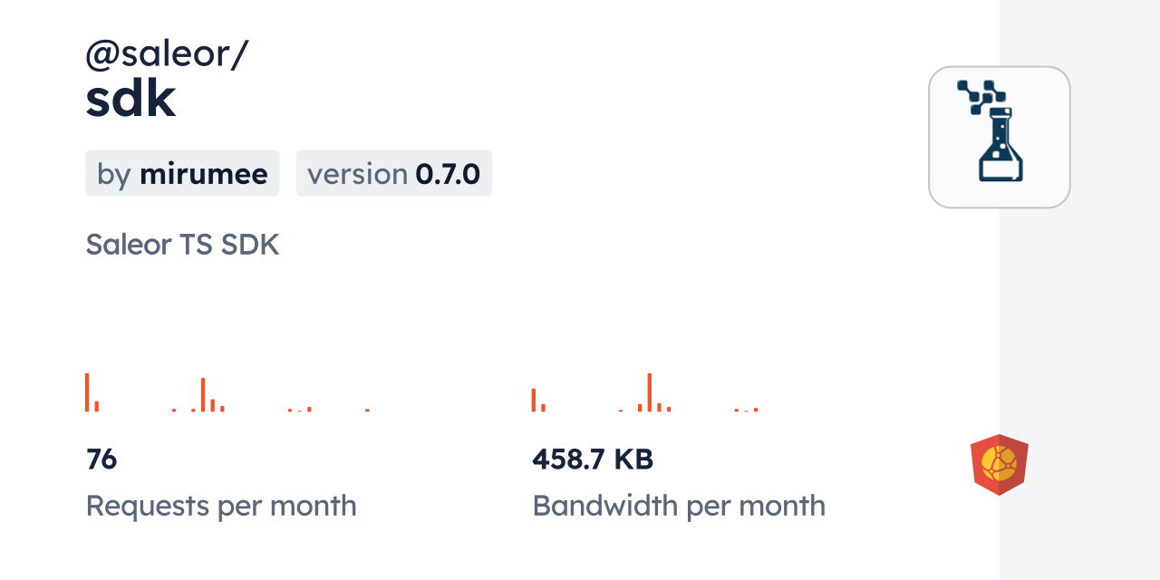This screenshot has height=580, width=1160.
Task: Click the 76 requests count
Action: coord(101,459)
